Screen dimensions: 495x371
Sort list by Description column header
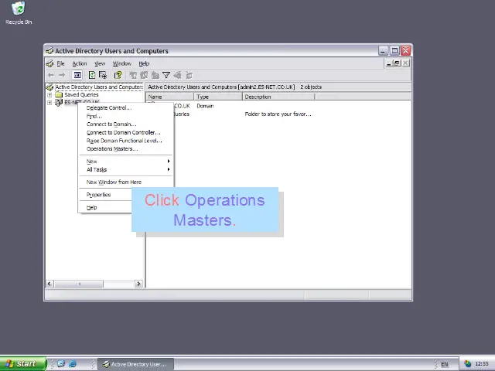(x=278, y=97)
